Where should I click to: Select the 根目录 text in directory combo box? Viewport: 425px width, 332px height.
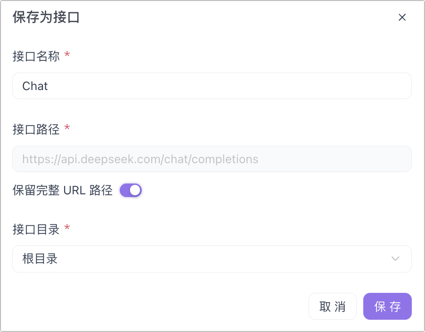tap(40, 259)
